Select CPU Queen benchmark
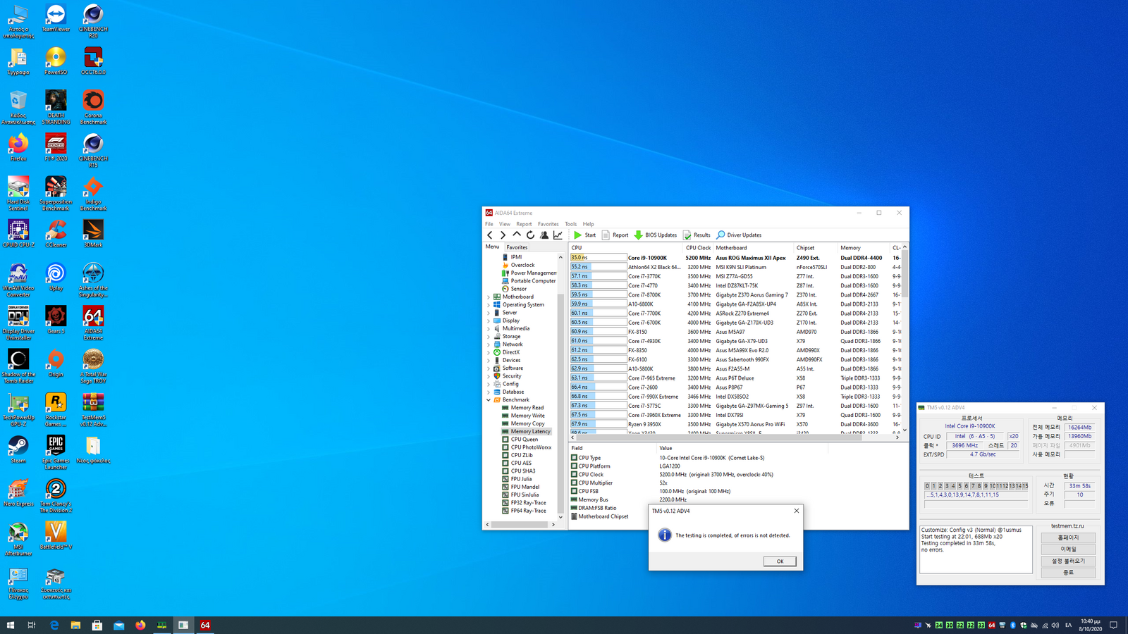Viewport: 1128px width, 634px height. click(524, 440)
